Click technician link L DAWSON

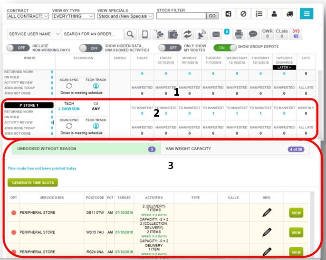69,109
